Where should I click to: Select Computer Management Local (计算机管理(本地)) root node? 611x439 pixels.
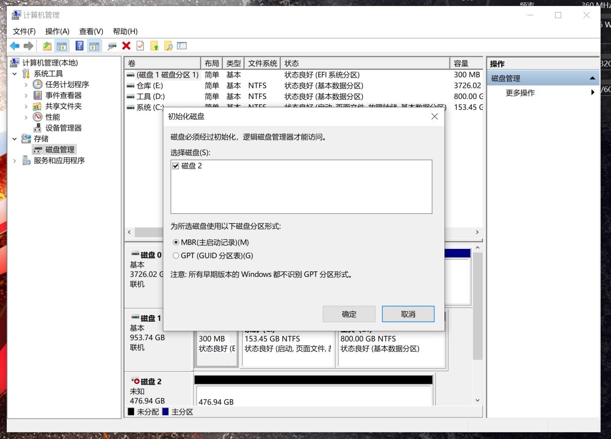(50, 63)
